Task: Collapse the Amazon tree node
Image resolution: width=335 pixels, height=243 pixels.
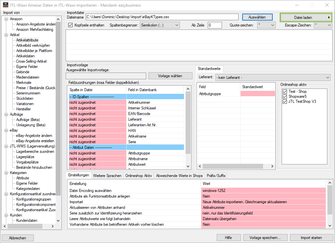Action: click(x=6, y=19)
